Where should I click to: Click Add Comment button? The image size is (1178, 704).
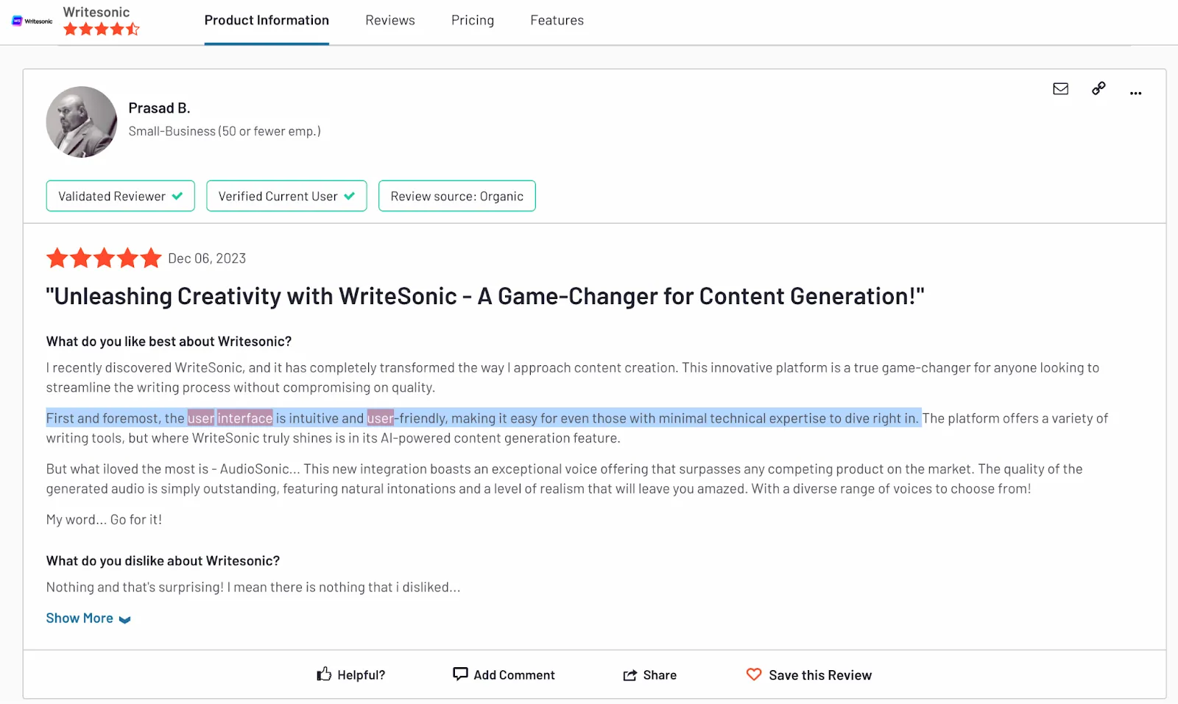tap(504, 675)
